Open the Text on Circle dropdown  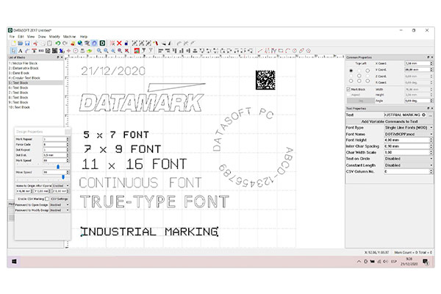(409, 159)
